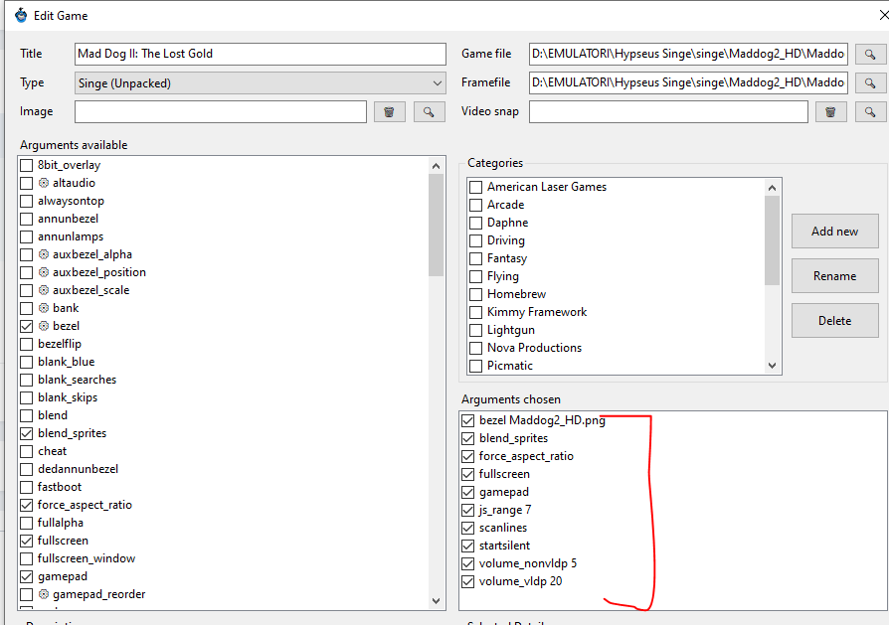Click Categories list scroll down arrow
Image resolution: width=889 pixels, height=625 pixels.
[772, 366]
